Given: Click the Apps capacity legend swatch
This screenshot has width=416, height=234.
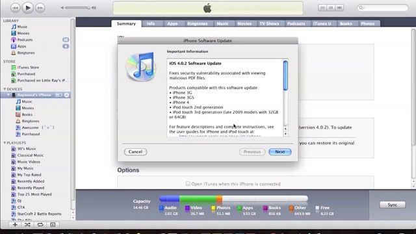Looking at the screenshot, I should (x=239, y=208).
